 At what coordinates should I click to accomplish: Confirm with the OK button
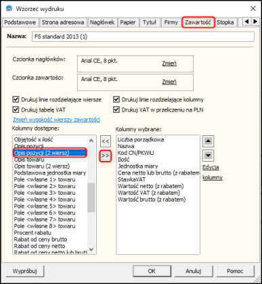tap(152, 271)
